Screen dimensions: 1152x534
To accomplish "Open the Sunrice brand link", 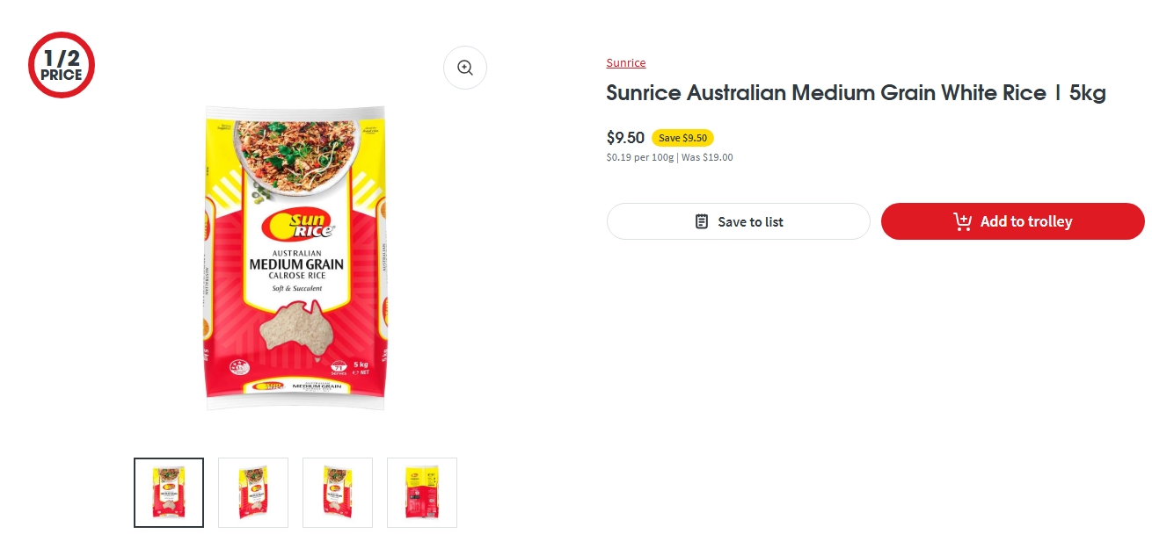I will tap(625, 62).
